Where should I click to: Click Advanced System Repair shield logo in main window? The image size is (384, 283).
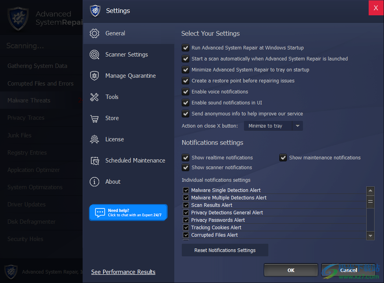(18, 19)
